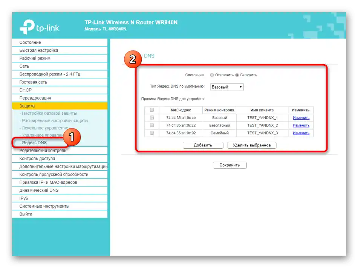Click the TEST_YANDNX_3 client name

[262, 133]
